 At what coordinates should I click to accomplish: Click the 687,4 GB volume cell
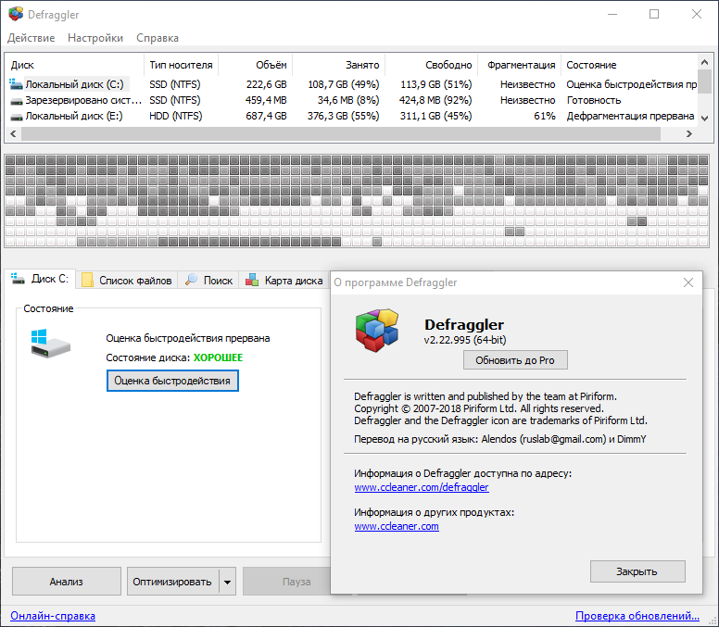tap(266, 116)
